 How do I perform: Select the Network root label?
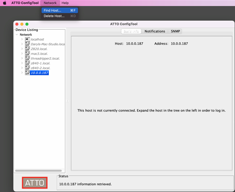coord(26,35)
